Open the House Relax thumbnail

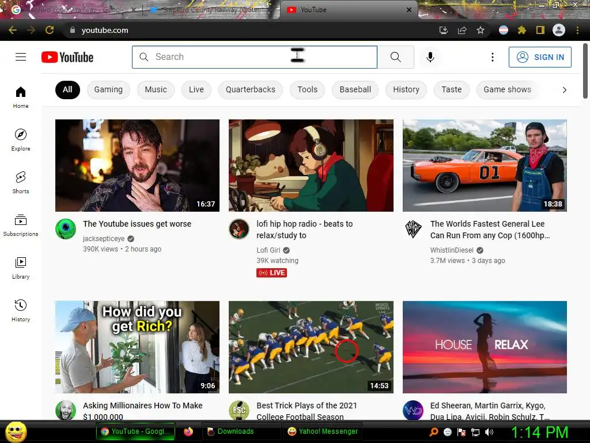point(485,347)
